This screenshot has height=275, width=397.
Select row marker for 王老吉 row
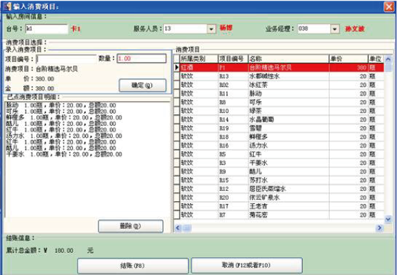pyautogui.click(x=177, y=206)
